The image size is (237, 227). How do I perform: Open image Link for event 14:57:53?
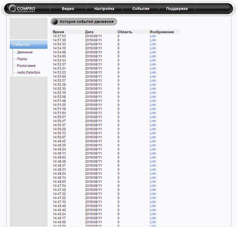(x=153, y=36)
